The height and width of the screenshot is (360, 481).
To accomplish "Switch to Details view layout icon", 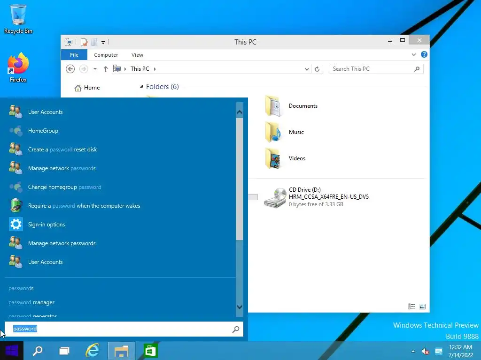I will click(x=411, y=307).
